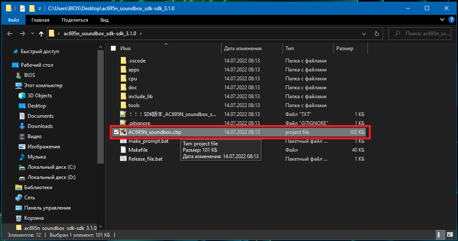Select the apps folder icon
The width and height of the screenshot is (458, 241).
pyautogui.click(x=123, y=70)
